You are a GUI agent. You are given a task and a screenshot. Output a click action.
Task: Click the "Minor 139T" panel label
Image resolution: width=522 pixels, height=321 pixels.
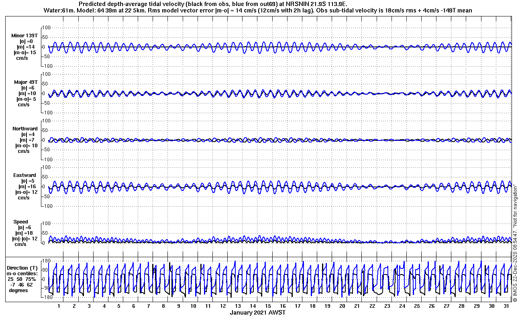(25, 36)
